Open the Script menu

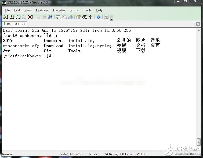click(74, 10)
